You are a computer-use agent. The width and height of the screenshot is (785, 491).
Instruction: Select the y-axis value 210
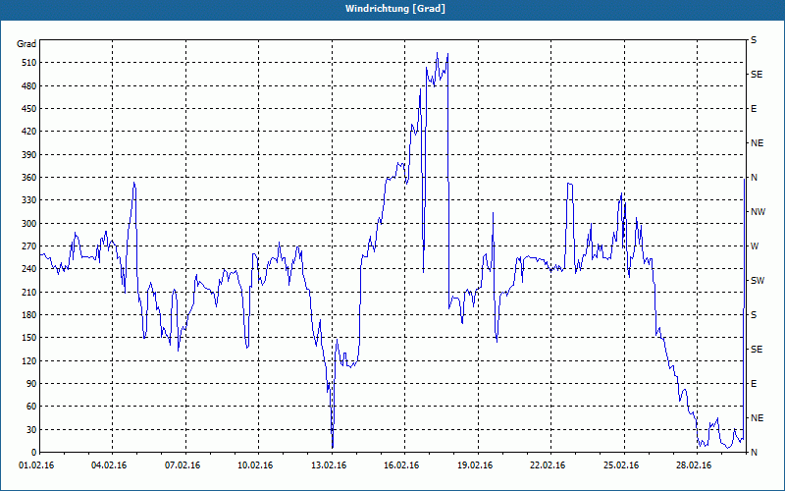point(30,292)
